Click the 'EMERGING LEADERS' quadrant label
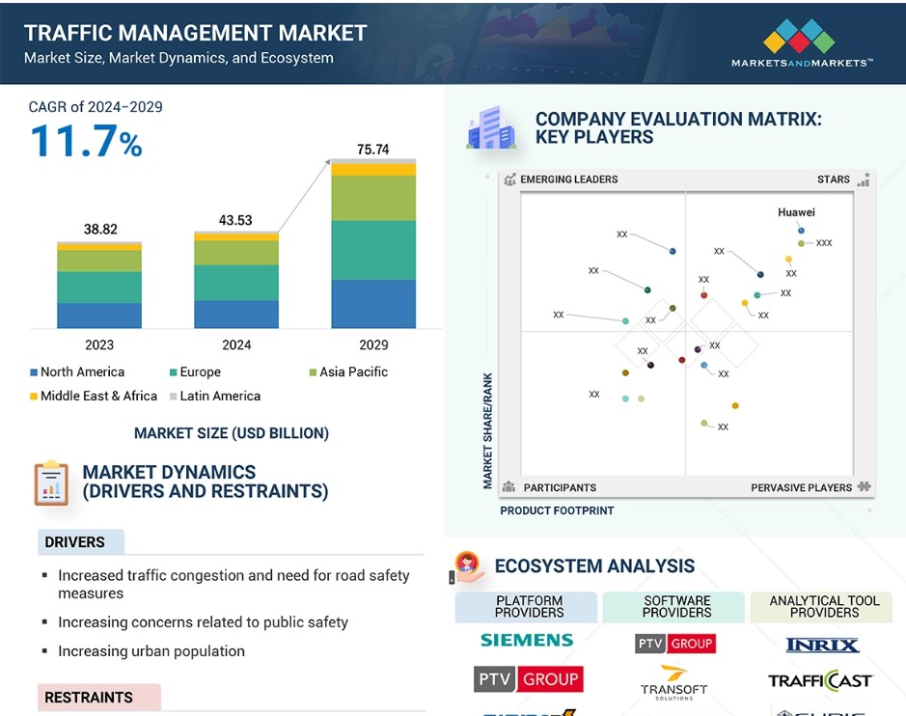 pyautogui.click(x=569, y=179)
